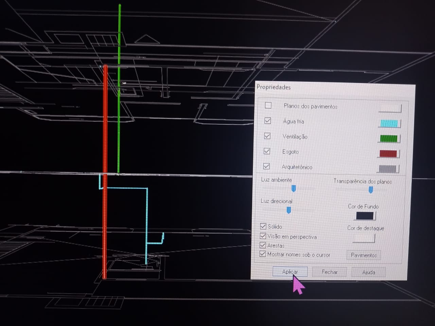Select the Cor de destaque color box

pyautogui.click(x=363, y=238)
